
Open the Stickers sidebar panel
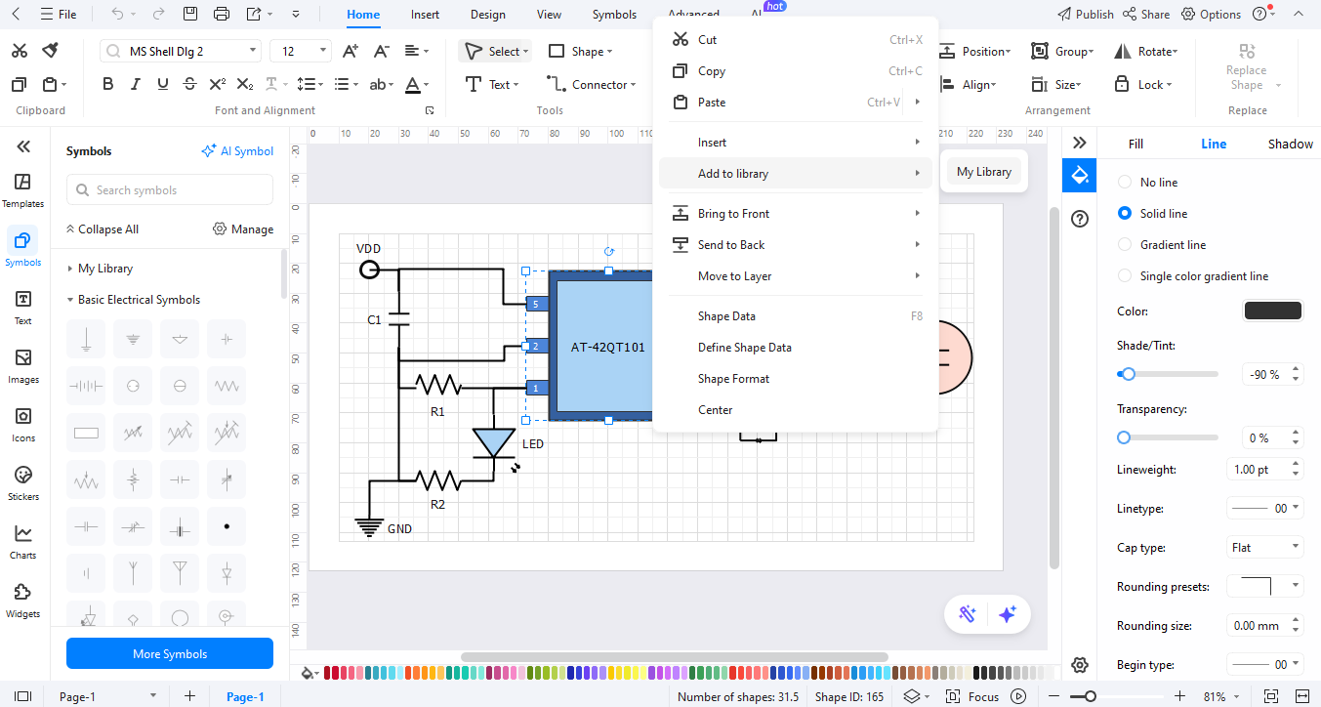coord(23,483)
